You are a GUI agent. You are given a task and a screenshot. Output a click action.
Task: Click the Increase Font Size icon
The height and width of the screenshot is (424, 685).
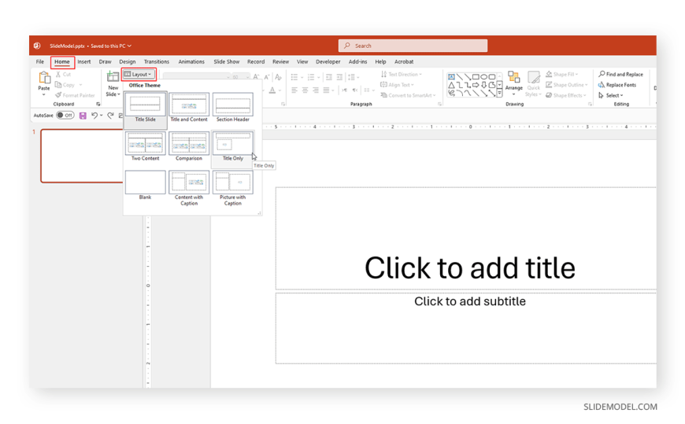[257, 77]
